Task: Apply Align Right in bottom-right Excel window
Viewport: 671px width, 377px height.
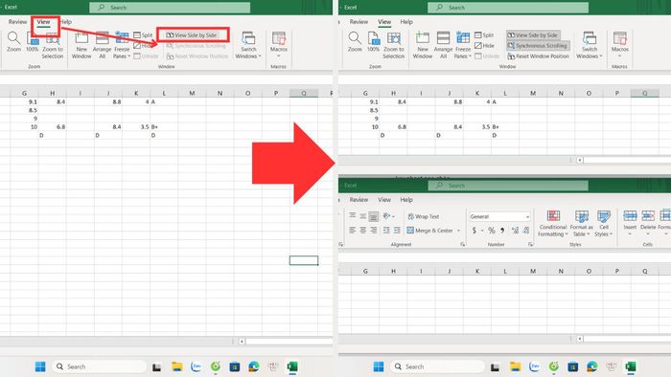Action: (x=373, y=231)
